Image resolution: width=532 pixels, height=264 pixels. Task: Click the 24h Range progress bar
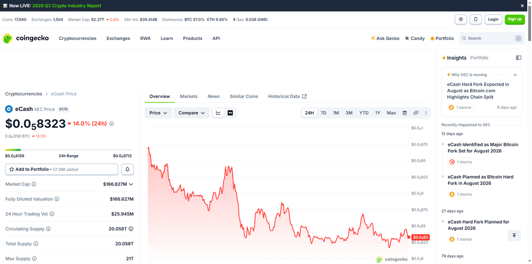[68, 150]
